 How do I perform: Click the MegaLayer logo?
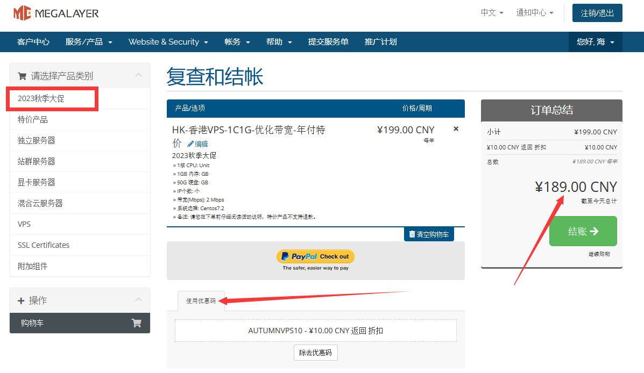tap(56, 13)
